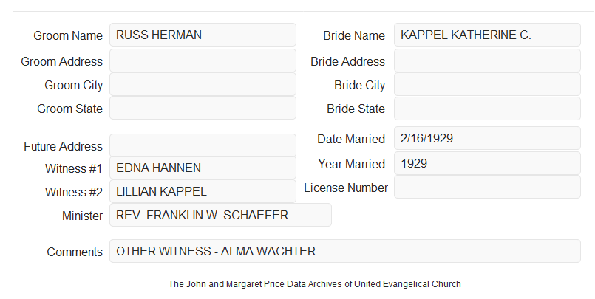Click the empty License Number field
This screenshot has height=299, width=595.
(x=487, y=187)
